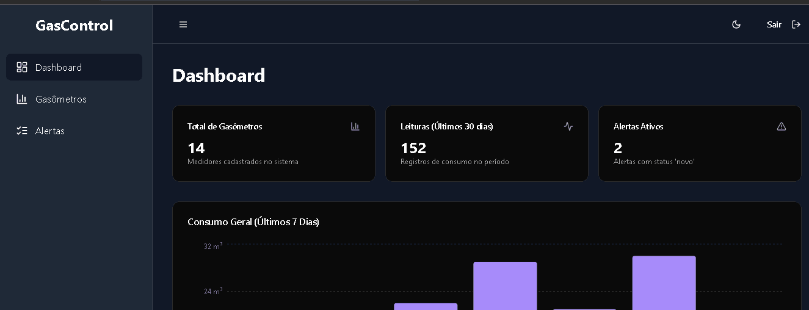Click the Total de Gasômetros card title
The width and height of the screenshot is (809, 310).
(x=225, y=126)
